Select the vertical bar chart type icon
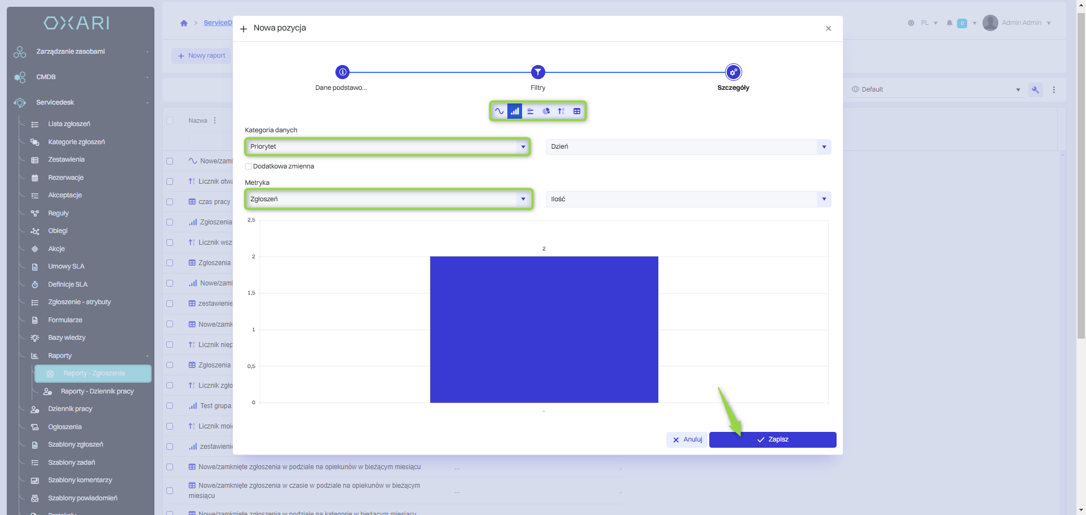 pos(515,111)
